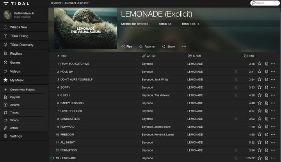Star the album using the Favorite button
This screenshot has width=281, height=162.
pos(147,46)
